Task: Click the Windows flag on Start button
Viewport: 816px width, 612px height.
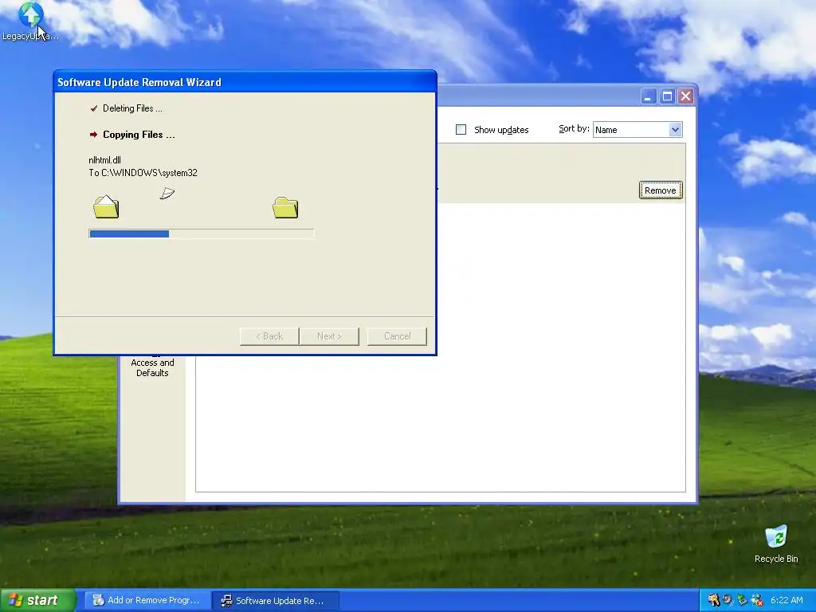Action: (x=16, y=600)
